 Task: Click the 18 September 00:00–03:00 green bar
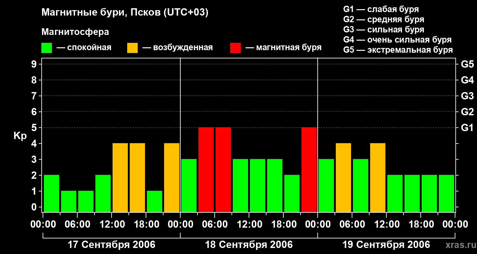click(x=189, y=185)
